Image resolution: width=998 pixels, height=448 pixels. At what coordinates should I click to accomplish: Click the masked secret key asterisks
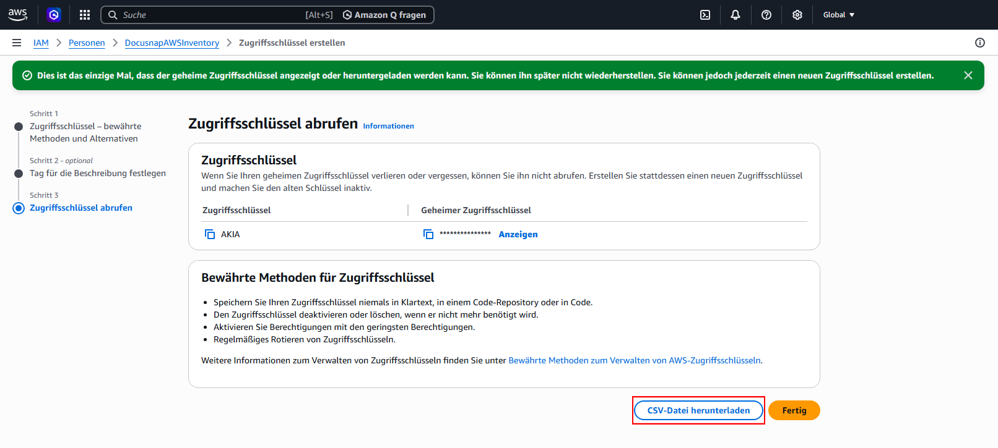point(465,234)
